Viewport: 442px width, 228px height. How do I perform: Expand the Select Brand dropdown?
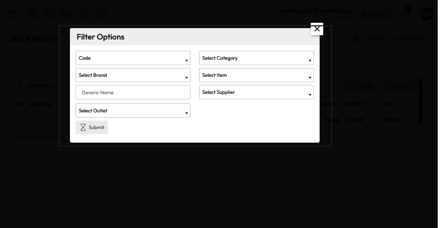tap(133, 75)
